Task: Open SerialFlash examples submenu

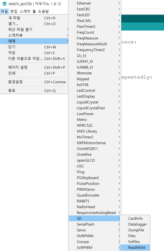Action: pyautogui.click(x=95, y=224)
